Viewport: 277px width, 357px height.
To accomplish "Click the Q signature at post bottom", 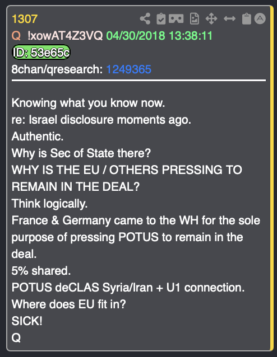I will tap(16, 337).
